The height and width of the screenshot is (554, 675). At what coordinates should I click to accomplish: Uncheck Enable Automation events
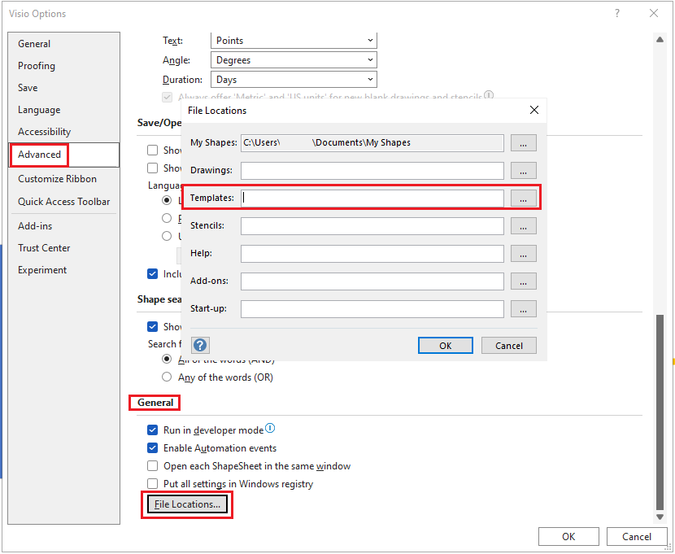[152, 448]
